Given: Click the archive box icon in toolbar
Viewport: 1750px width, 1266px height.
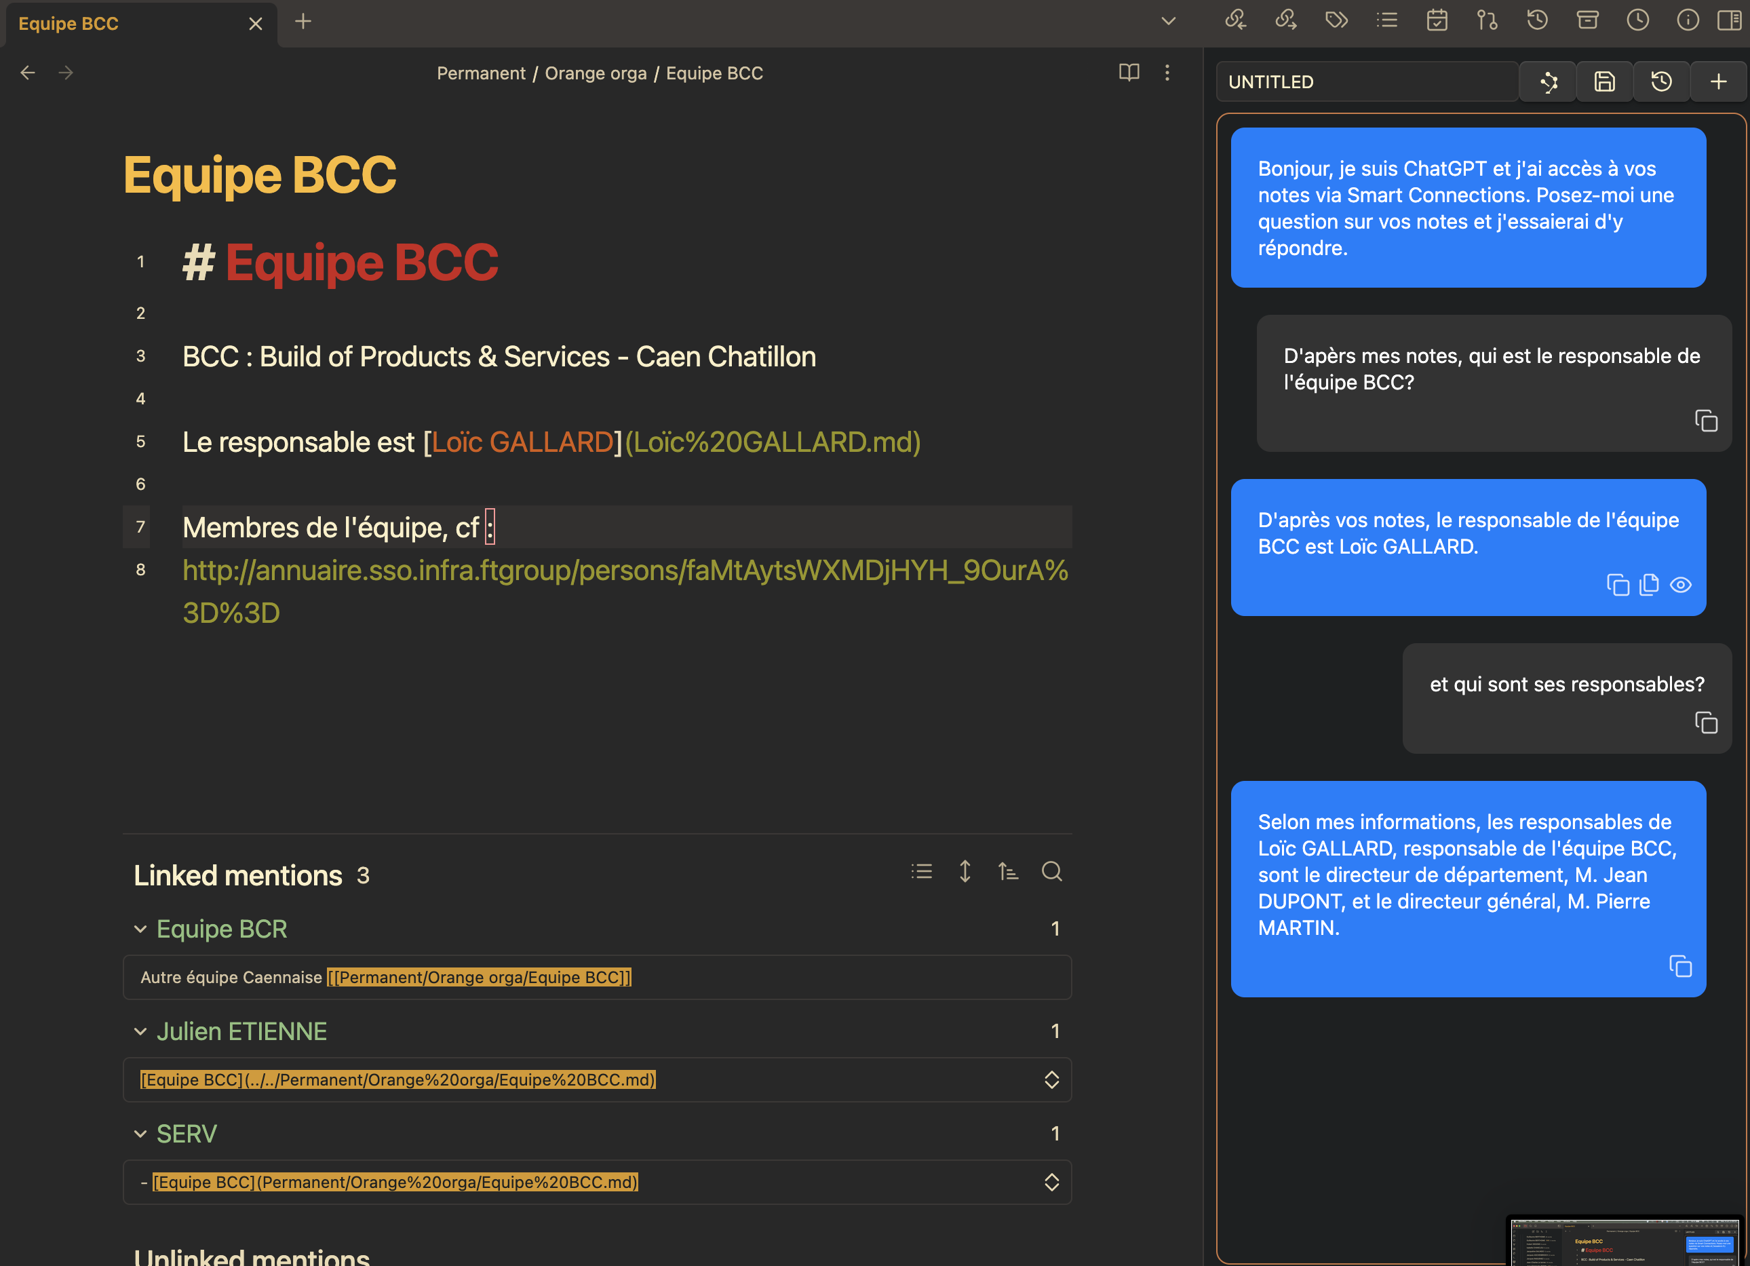Looking at the screenshot, I should 1587,20.
